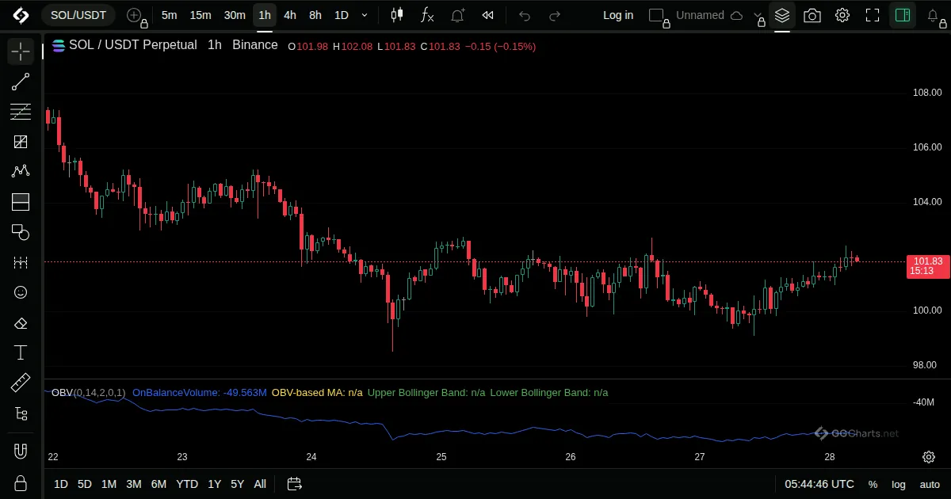Viewport: 951px width, 499px height.
Task: Open the object tree panel
Action: [x=21, y=413]
